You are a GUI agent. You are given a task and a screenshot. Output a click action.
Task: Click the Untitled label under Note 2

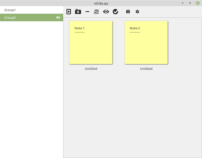tap(146, 69)
